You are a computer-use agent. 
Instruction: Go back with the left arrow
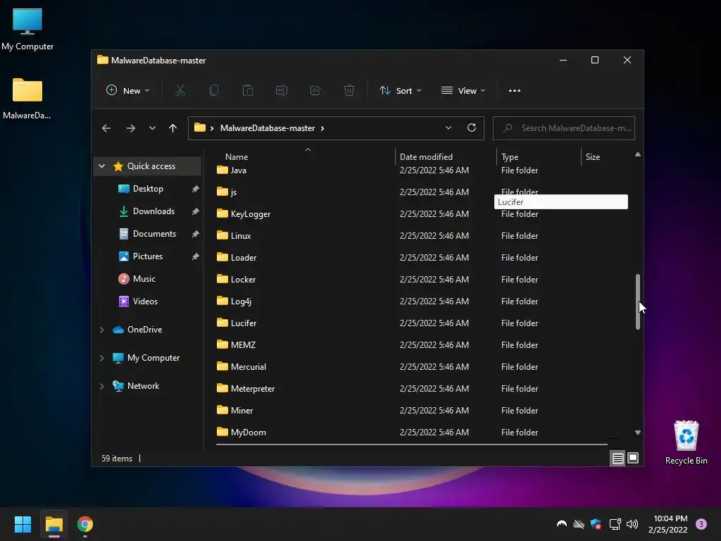click(106, 128)
